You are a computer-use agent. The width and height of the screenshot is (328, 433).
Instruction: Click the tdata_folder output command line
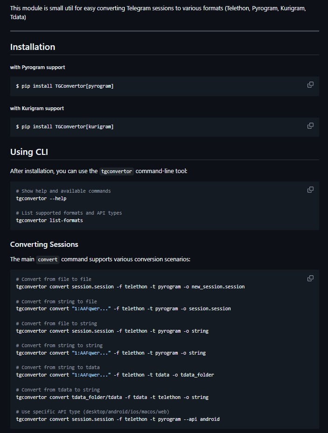coord(115,375)
